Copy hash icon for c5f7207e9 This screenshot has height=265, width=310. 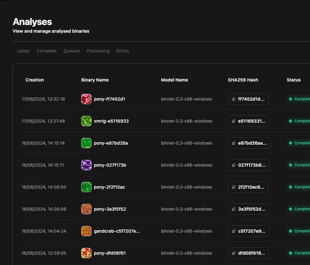(234, 231)
